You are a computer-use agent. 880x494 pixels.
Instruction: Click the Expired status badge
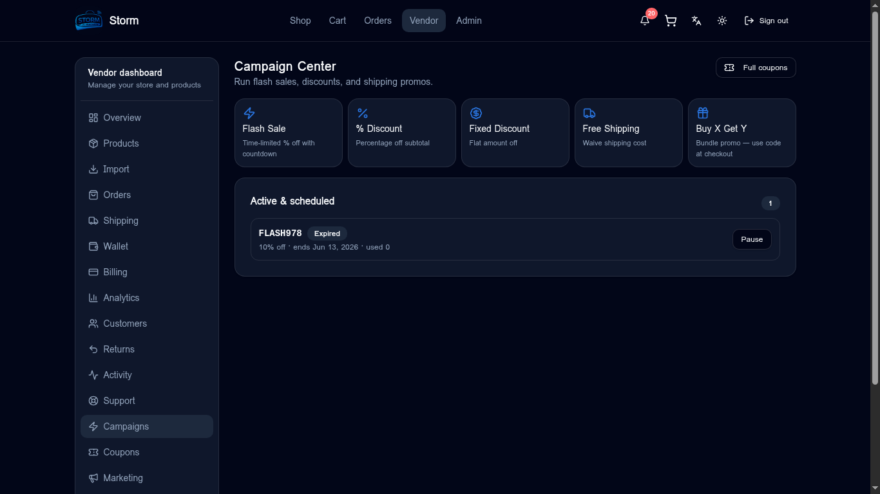[327, 233]
